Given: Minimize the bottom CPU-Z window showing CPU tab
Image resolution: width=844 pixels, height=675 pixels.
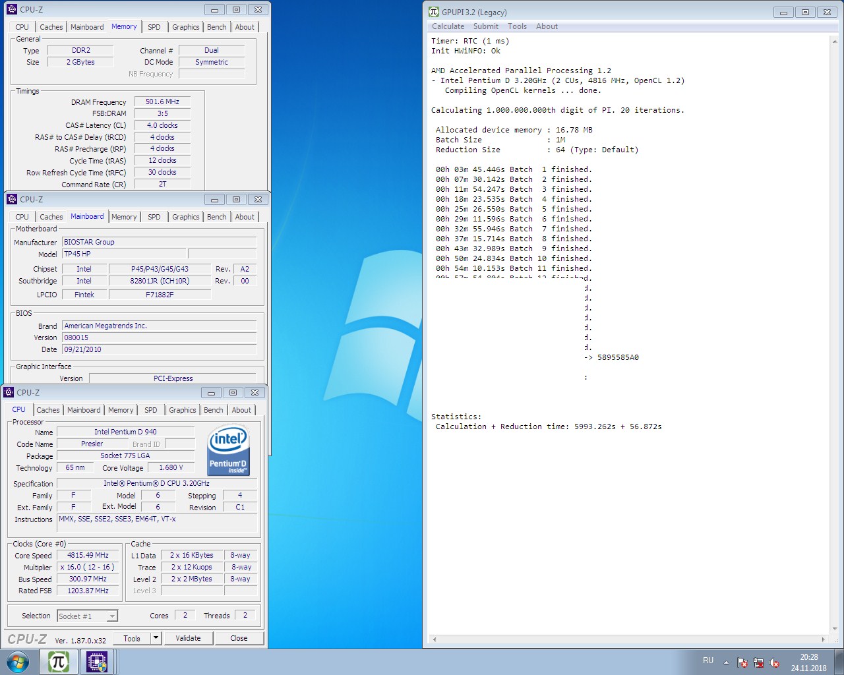Looking at the screenshot, I should [x=211, y=392].
